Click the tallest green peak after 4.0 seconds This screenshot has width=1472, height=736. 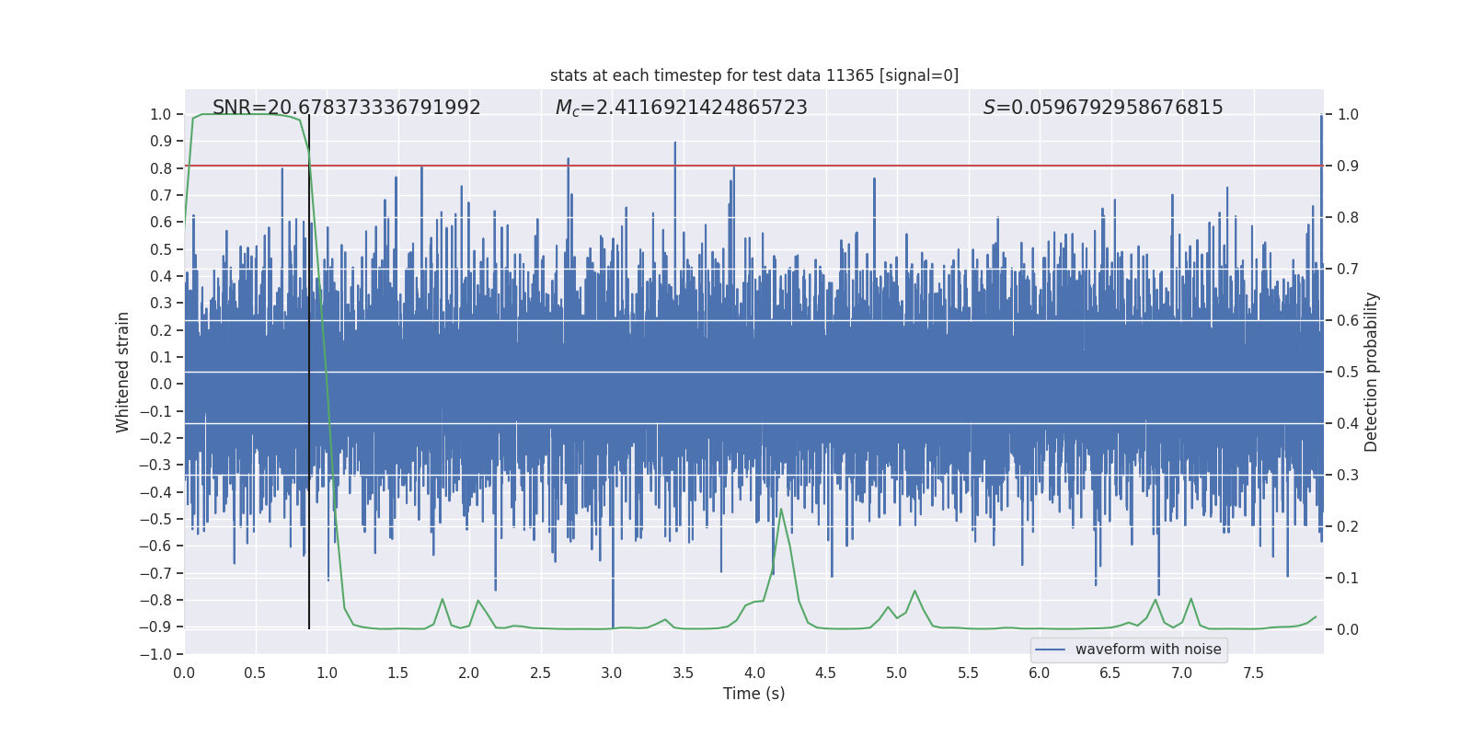pyautogui.click(x=781, y=510)
